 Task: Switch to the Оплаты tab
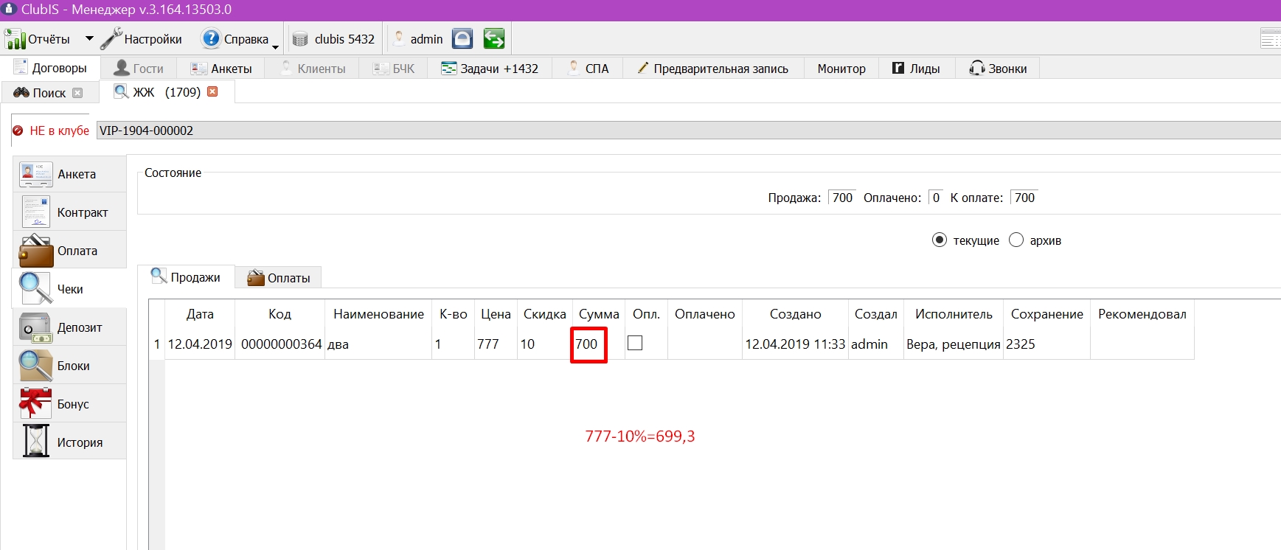(279, 278)
